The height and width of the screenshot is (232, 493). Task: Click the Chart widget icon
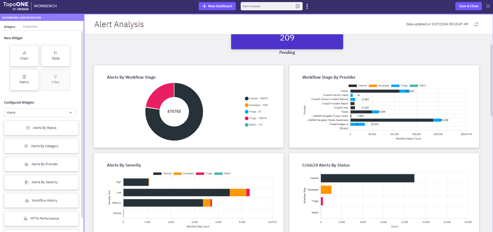(x=24, y=53)
